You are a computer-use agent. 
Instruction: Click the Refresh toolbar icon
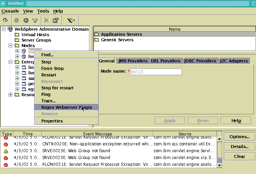click(x=5, y=20)
